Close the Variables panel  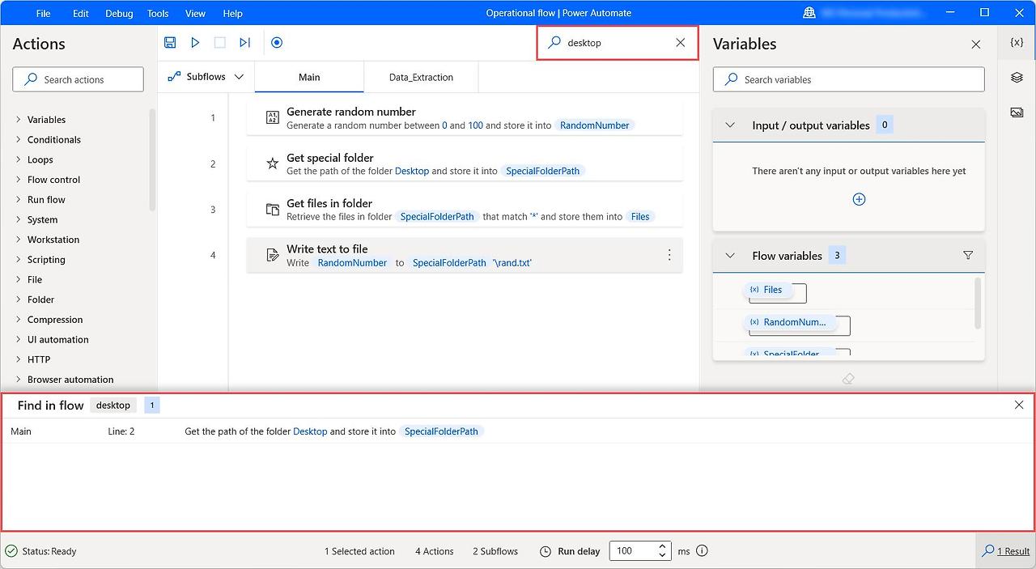click(x=976, y=45)
